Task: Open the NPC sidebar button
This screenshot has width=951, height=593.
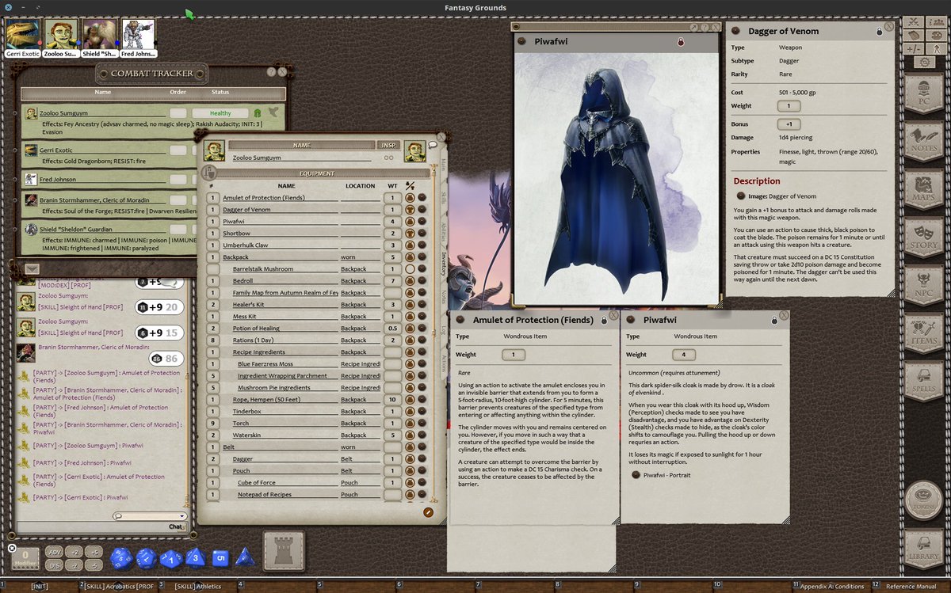Action: 923,287
